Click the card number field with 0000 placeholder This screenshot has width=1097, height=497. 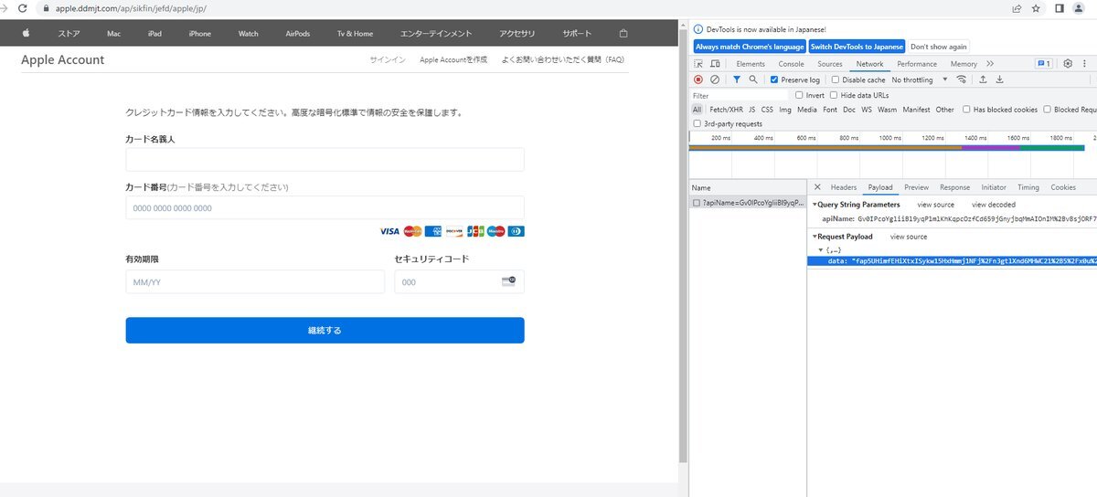tap(325, 207)
